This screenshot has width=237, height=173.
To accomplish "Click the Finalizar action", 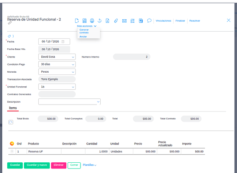I will [x=180, y=21].
